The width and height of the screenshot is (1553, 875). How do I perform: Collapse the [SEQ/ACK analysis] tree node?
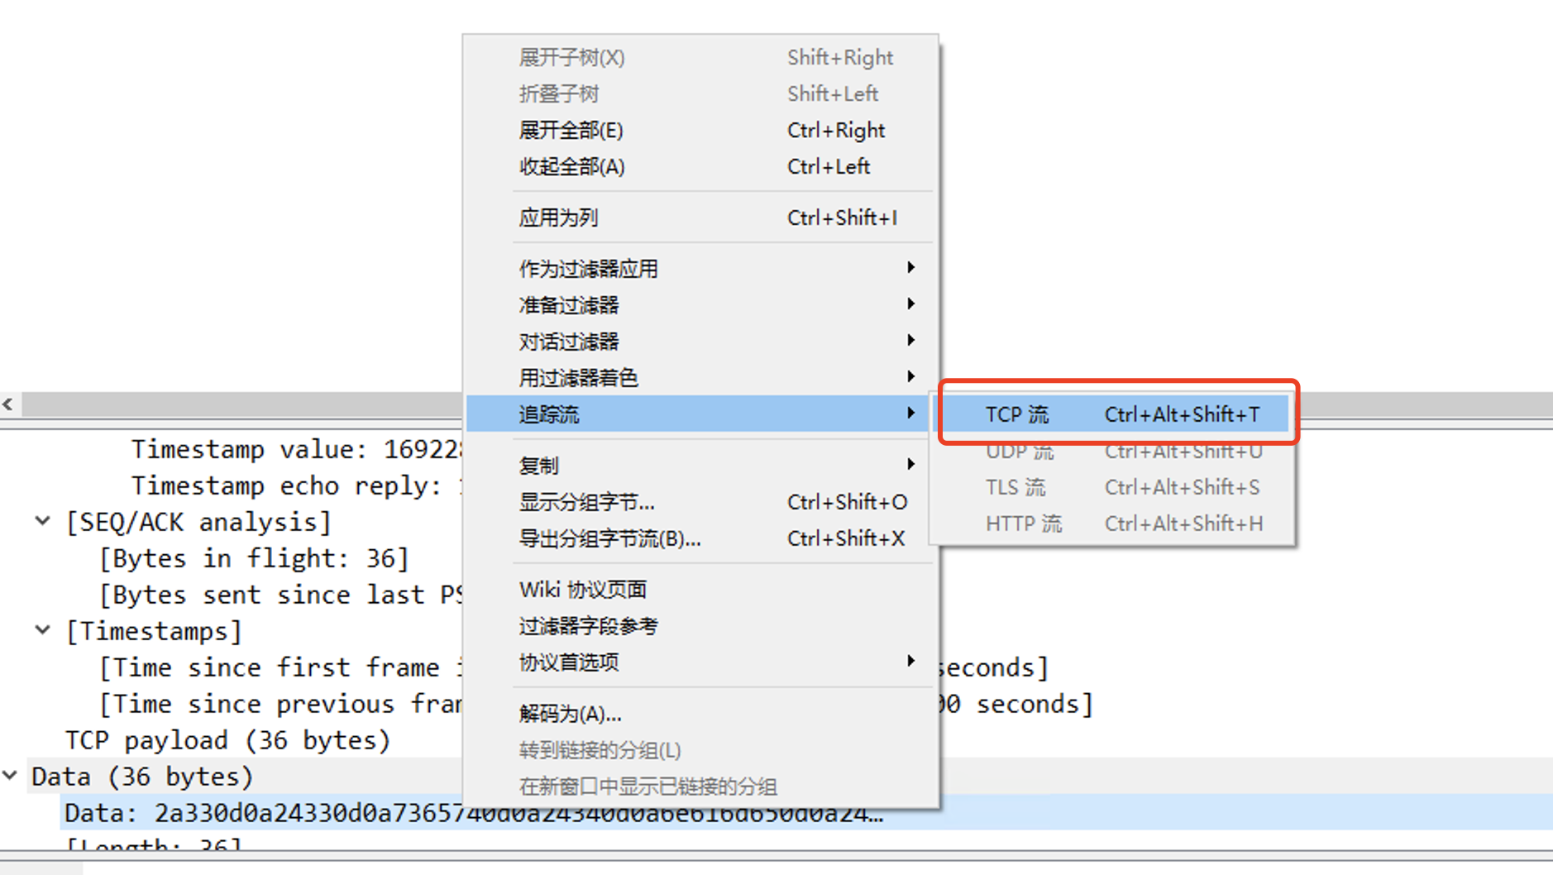click(x=43, y=521)
